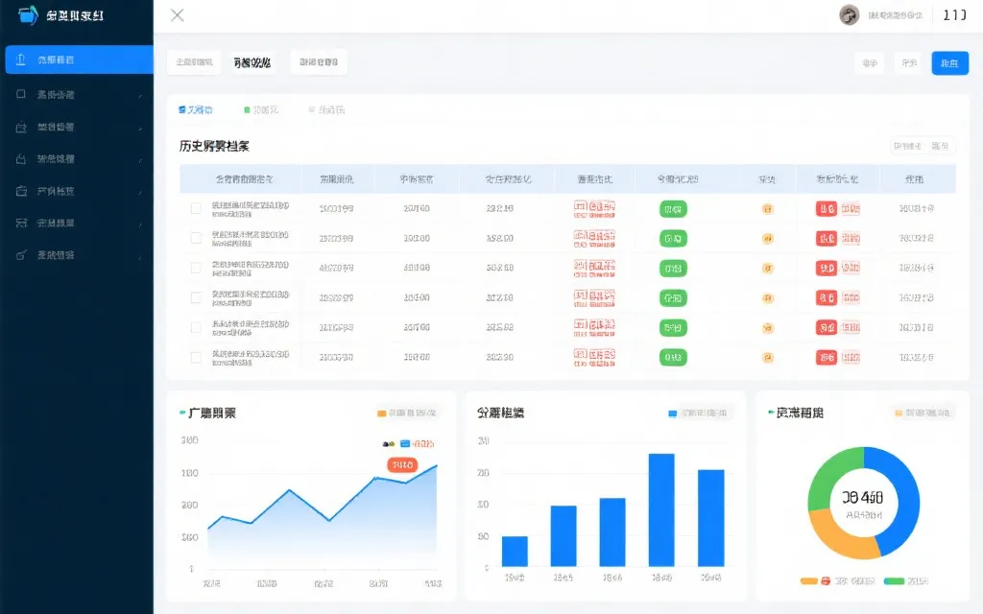Select the checkbox in the third data row
Viewport: 983px width, 614px height.
pos(196,267)
